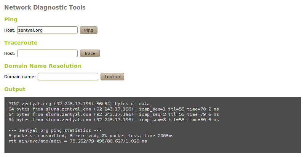This screenshot has height=157, width=305.
Task: Click the Network Diagnostic Tools title
Action: coord(45,7)
